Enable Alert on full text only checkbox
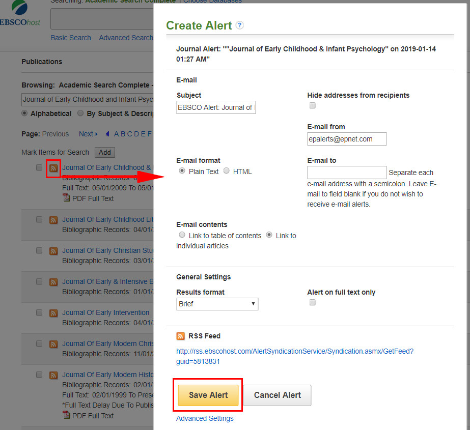This screenshot has width=470, height=430. pos(312,302)
